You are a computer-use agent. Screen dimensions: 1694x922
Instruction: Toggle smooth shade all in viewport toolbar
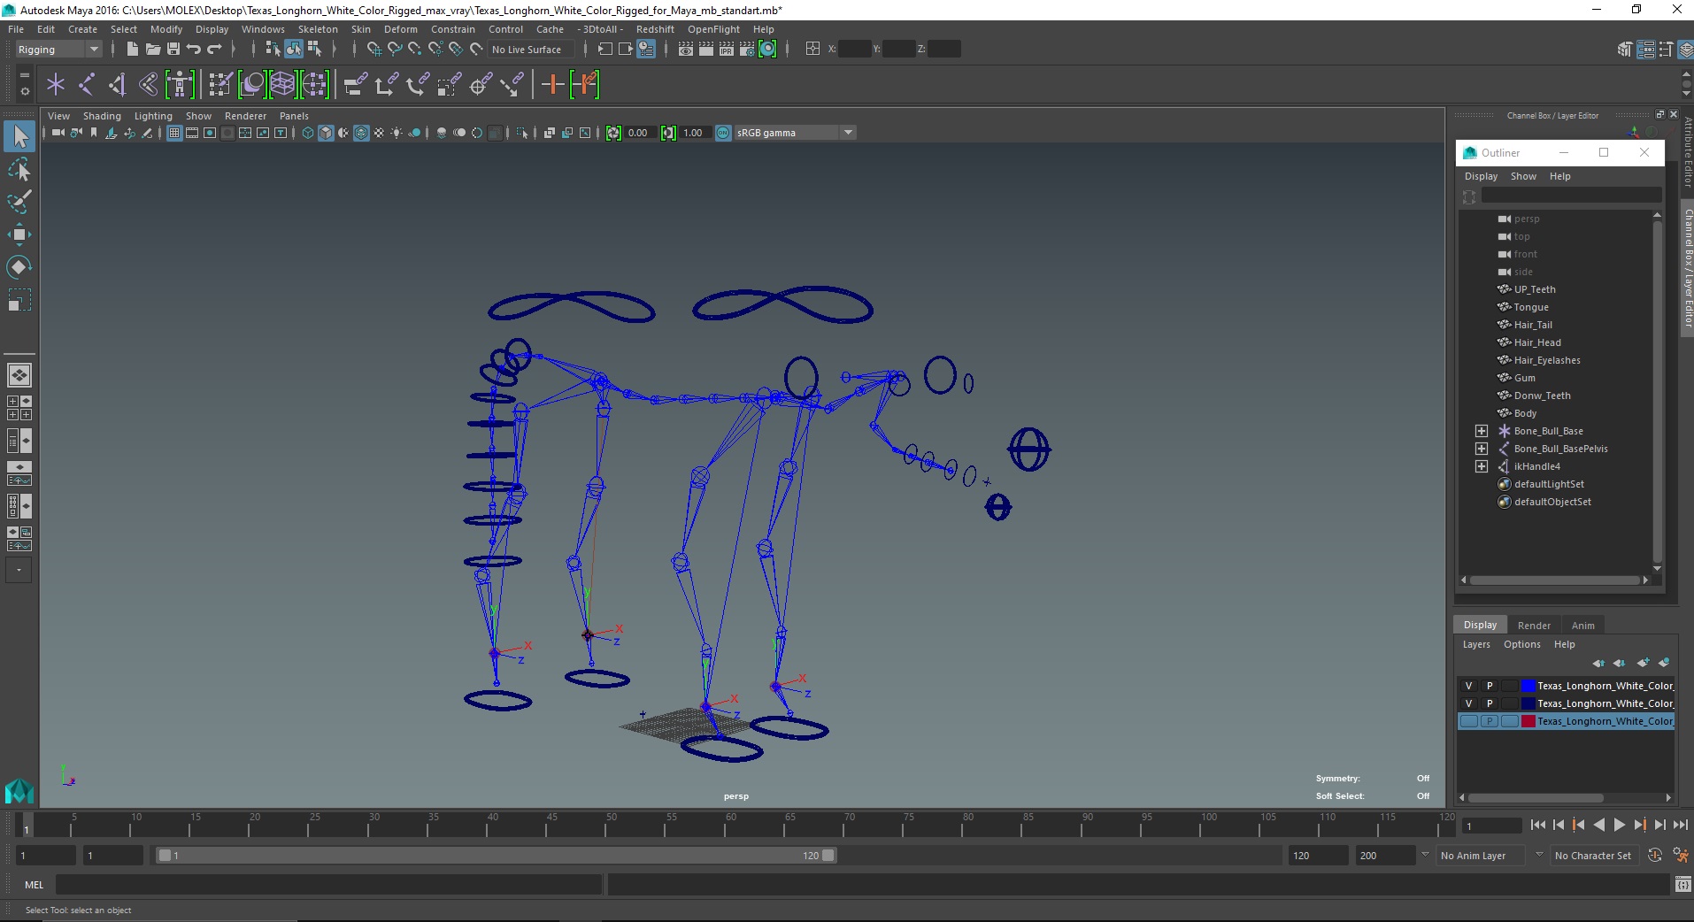pyautogui.click(x=326, y=133)
